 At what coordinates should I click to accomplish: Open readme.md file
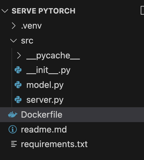(x=44, y=129)
